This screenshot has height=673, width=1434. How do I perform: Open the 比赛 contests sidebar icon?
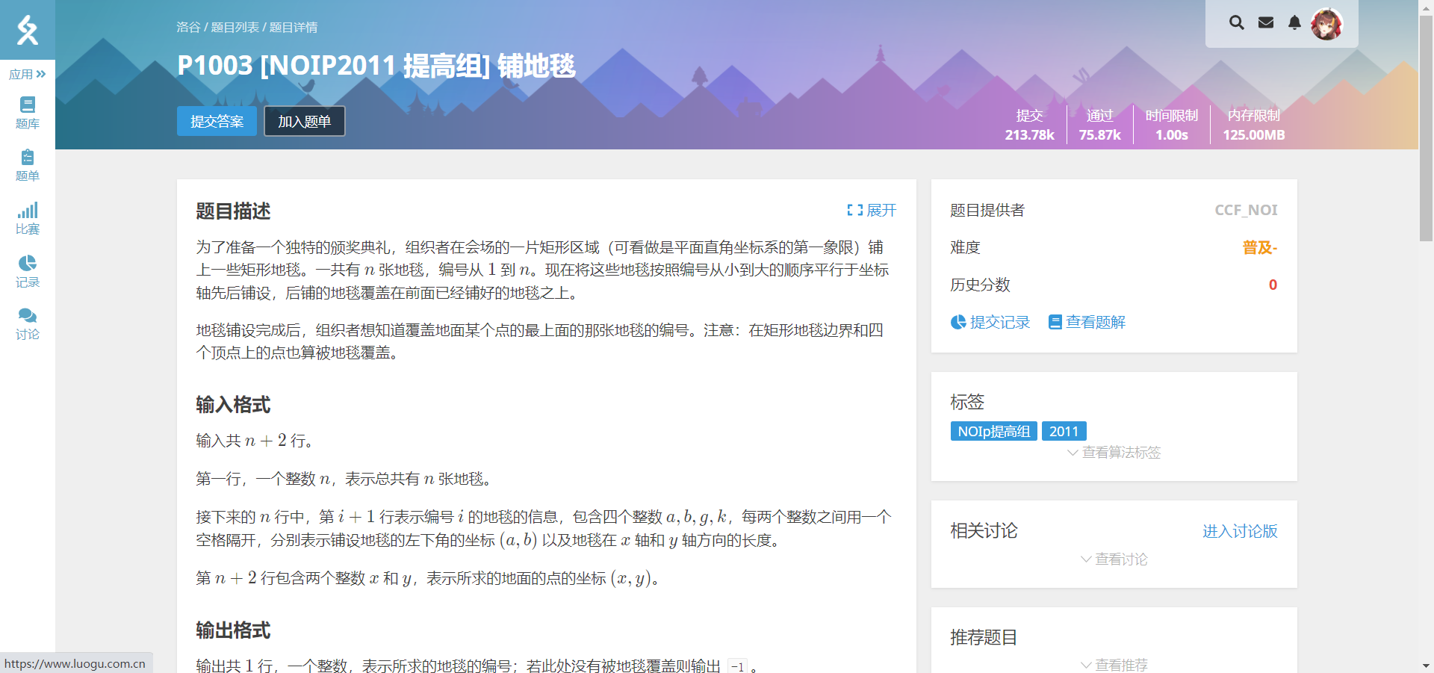(27, 217)
